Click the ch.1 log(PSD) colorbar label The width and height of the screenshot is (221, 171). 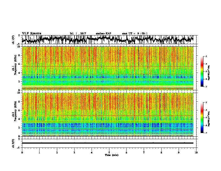pyautogui.click(x=209, y=73)
